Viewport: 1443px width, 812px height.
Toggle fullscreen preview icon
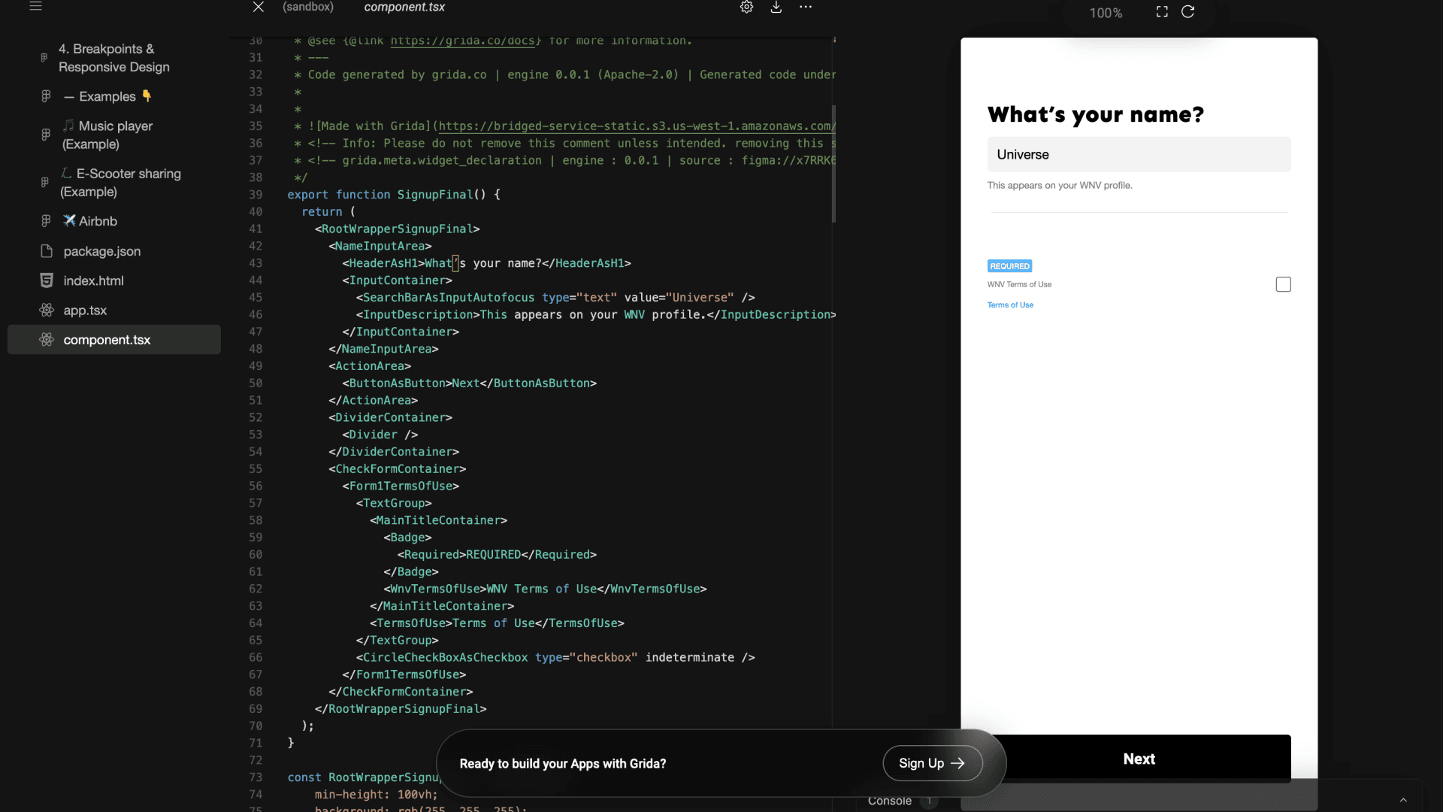point(1162,12)
